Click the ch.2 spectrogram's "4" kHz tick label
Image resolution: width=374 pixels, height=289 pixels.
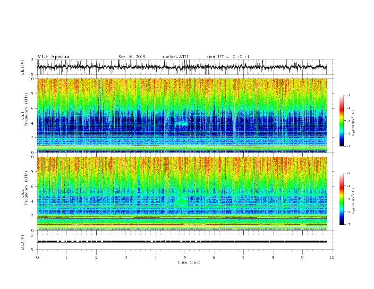point(33,201)
